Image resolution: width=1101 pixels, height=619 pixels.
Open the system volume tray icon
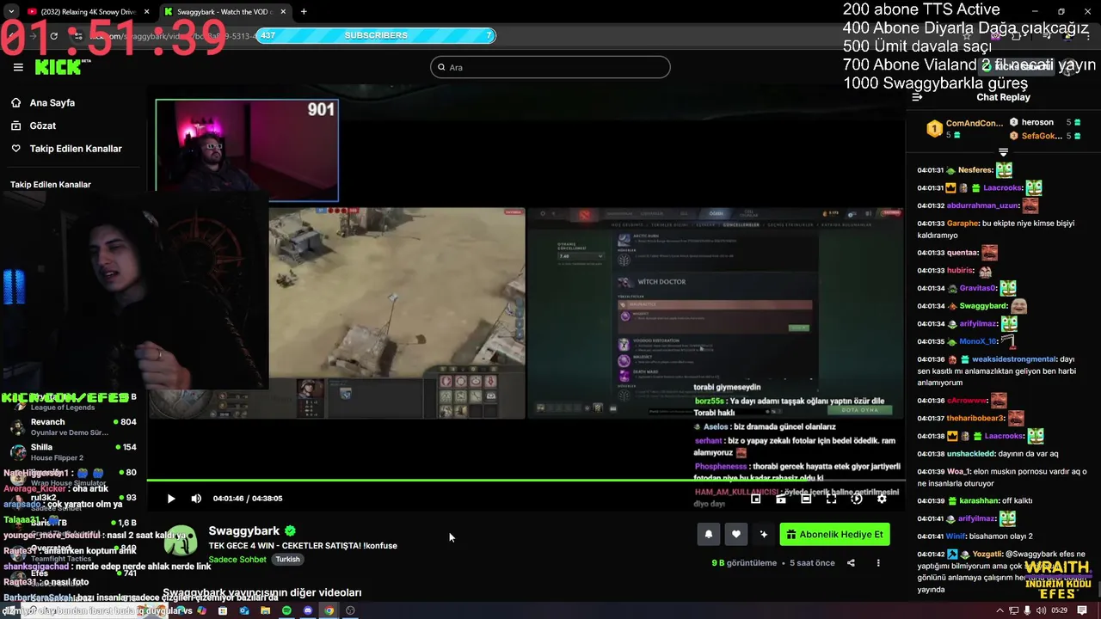pyautogui.click(x=1042, y=610)
